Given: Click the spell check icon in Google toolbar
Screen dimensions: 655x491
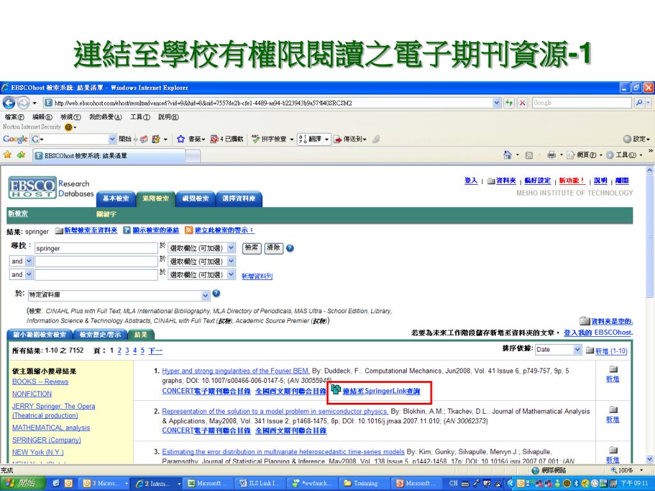Looking at the screenshot, I should [255, 139].
